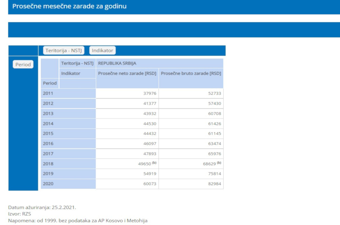
Task: Click the Indikator pivot button
Action: [x=102, y=50]
